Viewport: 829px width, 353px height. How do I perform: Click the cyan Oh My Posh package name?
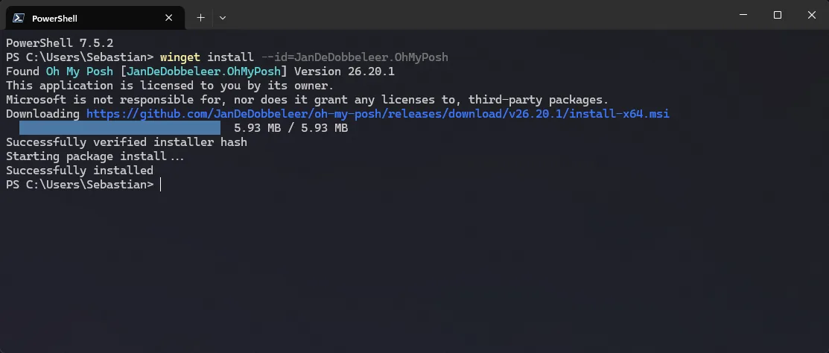point(79,71)
